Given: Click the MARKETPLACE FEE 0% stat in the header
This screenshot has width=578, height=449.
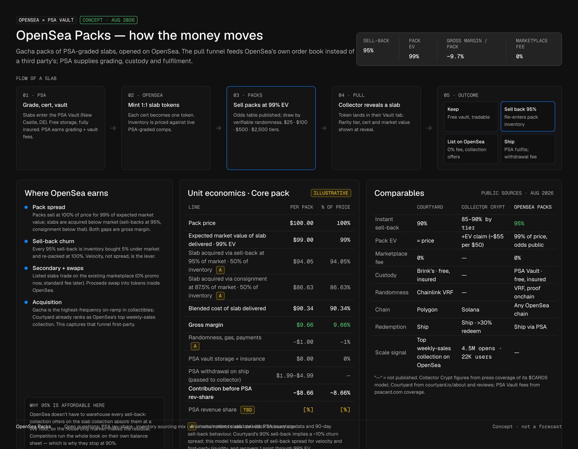Looking at the screenshot, I should [532, 49].
